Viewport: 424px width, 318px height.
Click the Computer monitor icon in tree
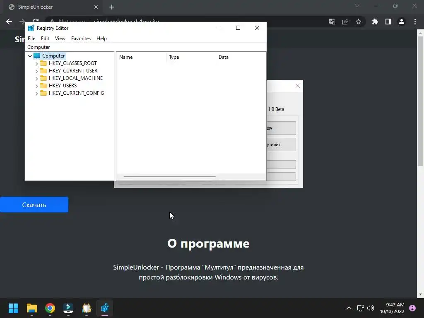tap(37, 56)
